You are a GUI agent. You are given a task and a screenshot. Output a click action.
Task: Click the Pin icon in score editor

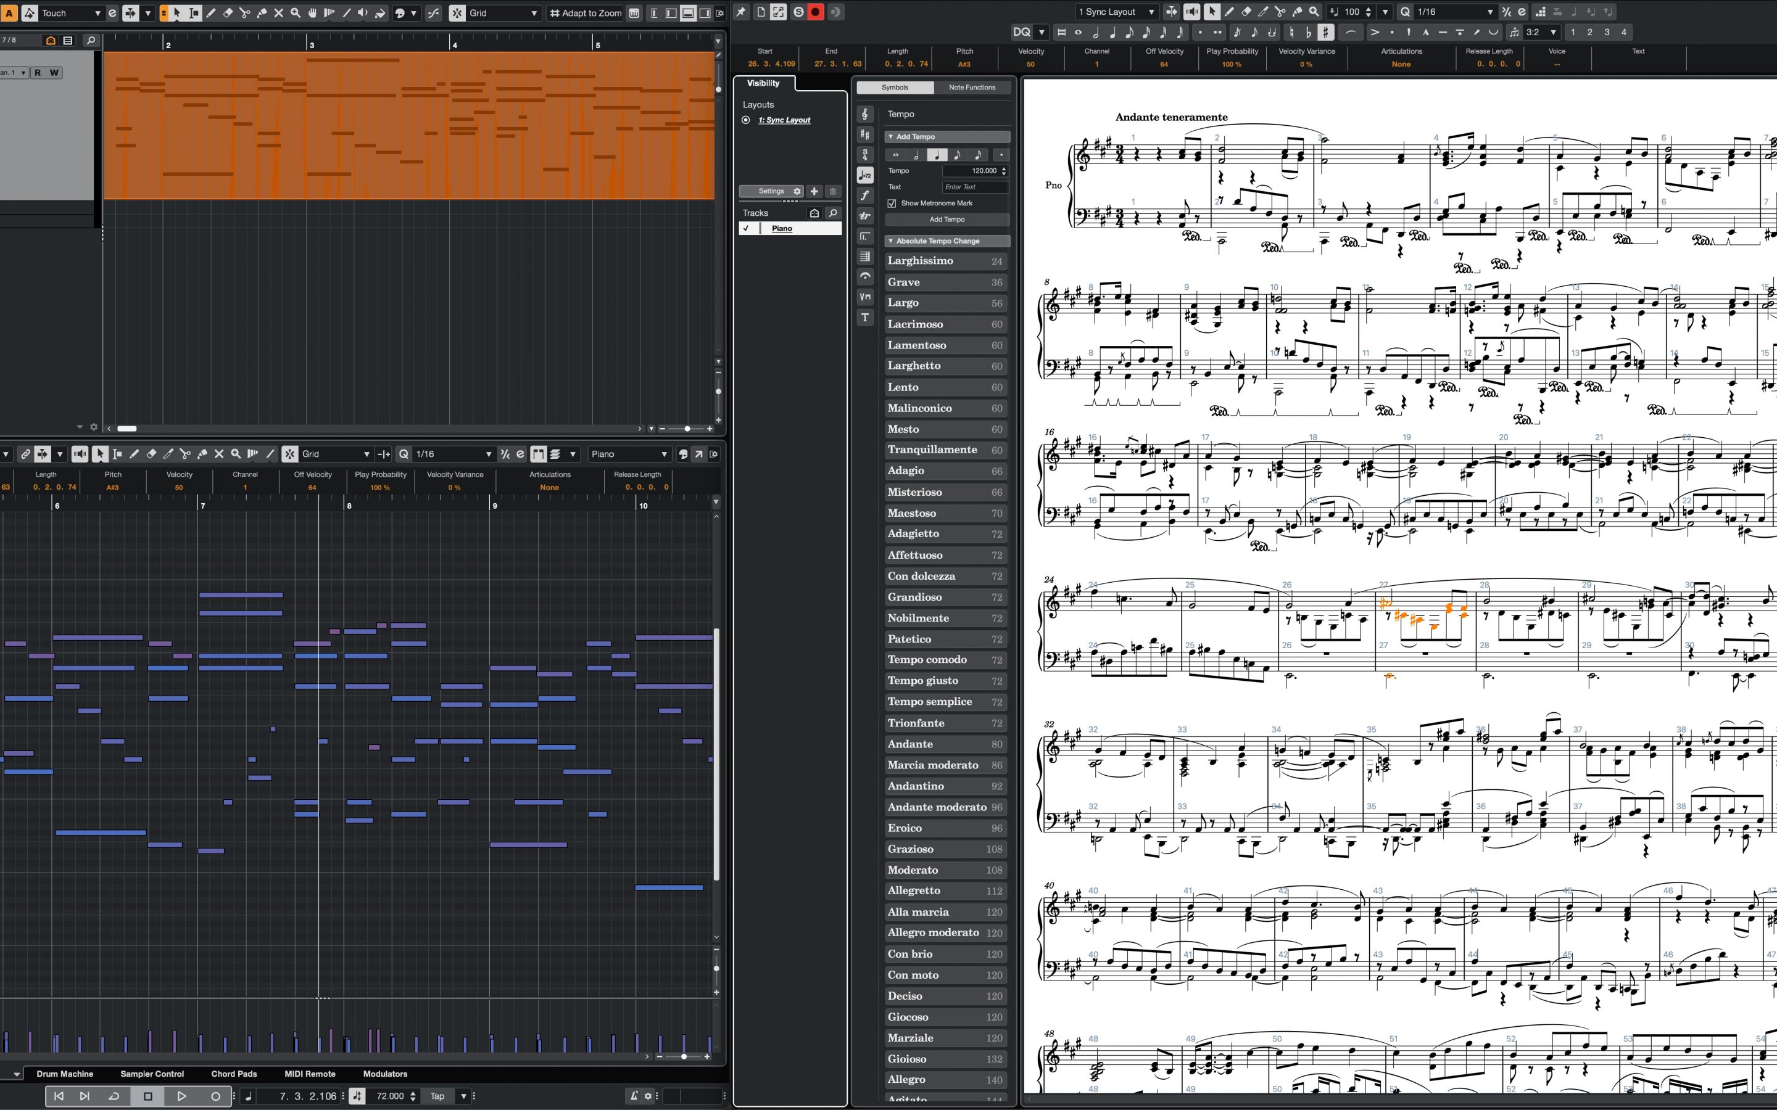(741, 12)
